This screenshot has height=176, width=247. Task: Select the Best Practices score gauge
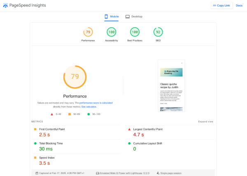[135, 32]
